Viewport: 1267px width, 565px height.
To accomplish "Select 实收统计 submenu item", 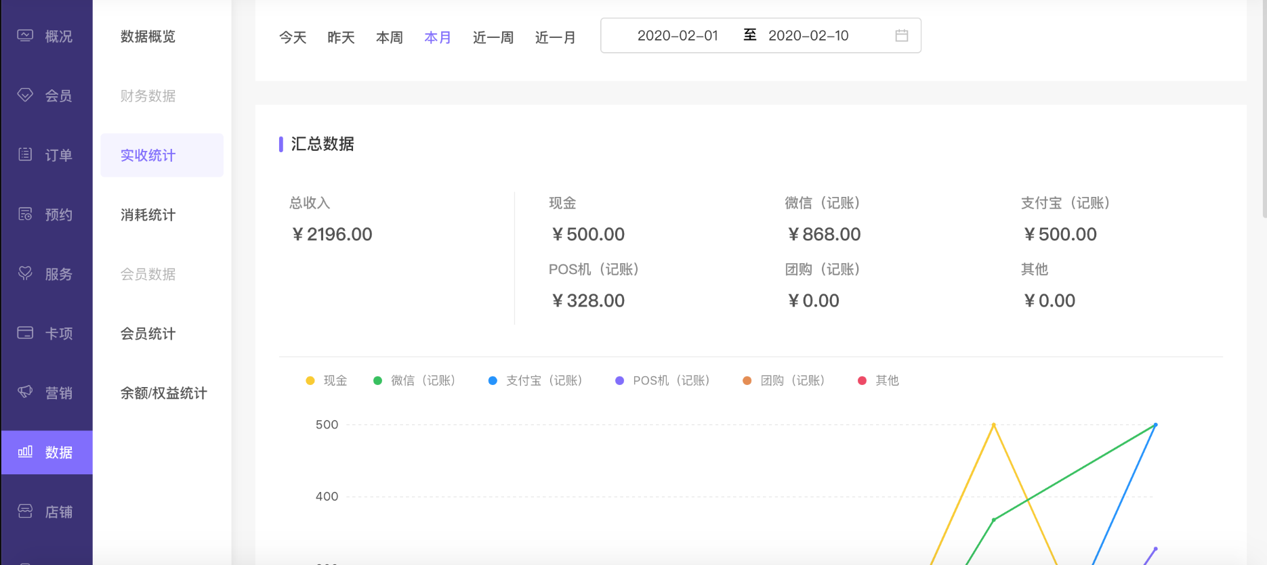I will point(162,155).
